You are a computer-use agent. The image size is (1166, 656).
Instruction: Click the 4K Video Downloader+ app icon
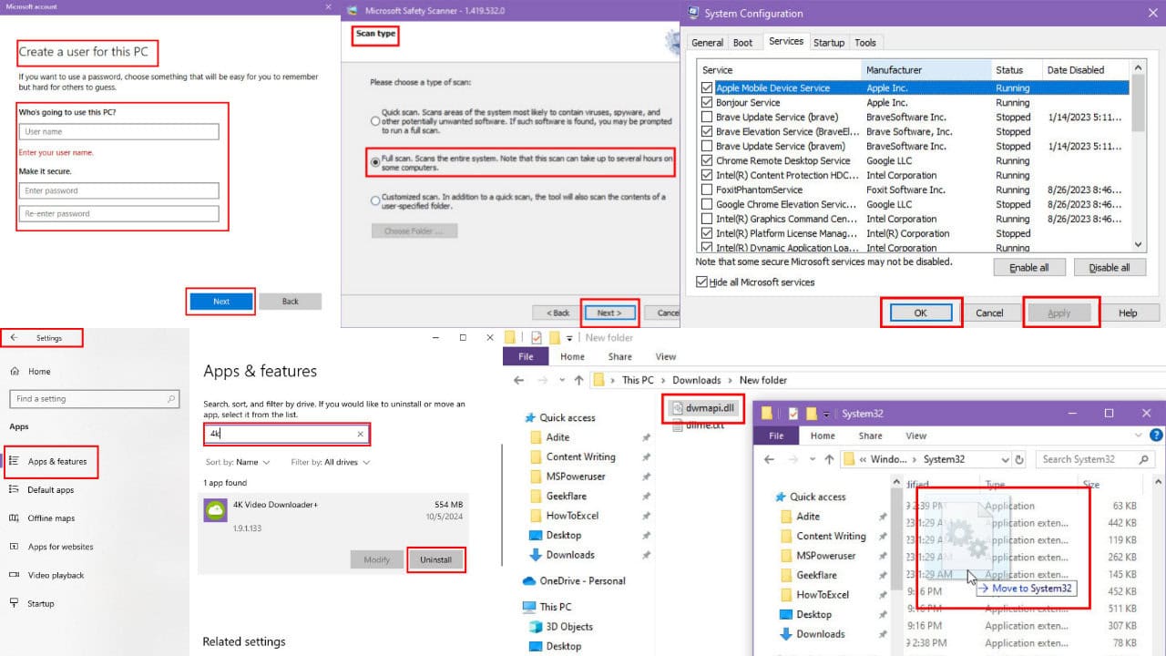[x=215, y=510]
